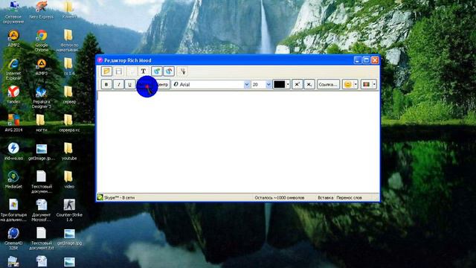Toggle underline formatting
This screenshot has width=476, height=268.
pos(130,84)
